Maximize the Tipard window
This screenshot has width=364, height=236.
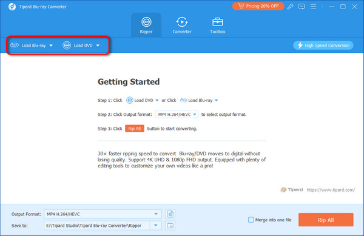click(x=343, y=7)
